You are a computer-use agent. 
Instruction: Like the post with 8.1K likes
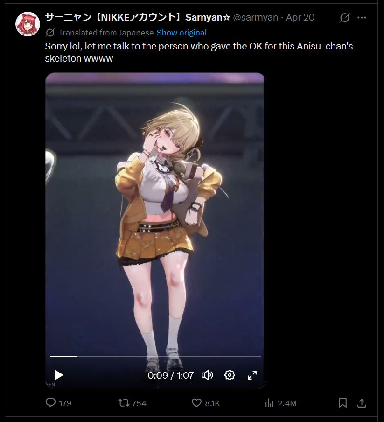point(206,403)
